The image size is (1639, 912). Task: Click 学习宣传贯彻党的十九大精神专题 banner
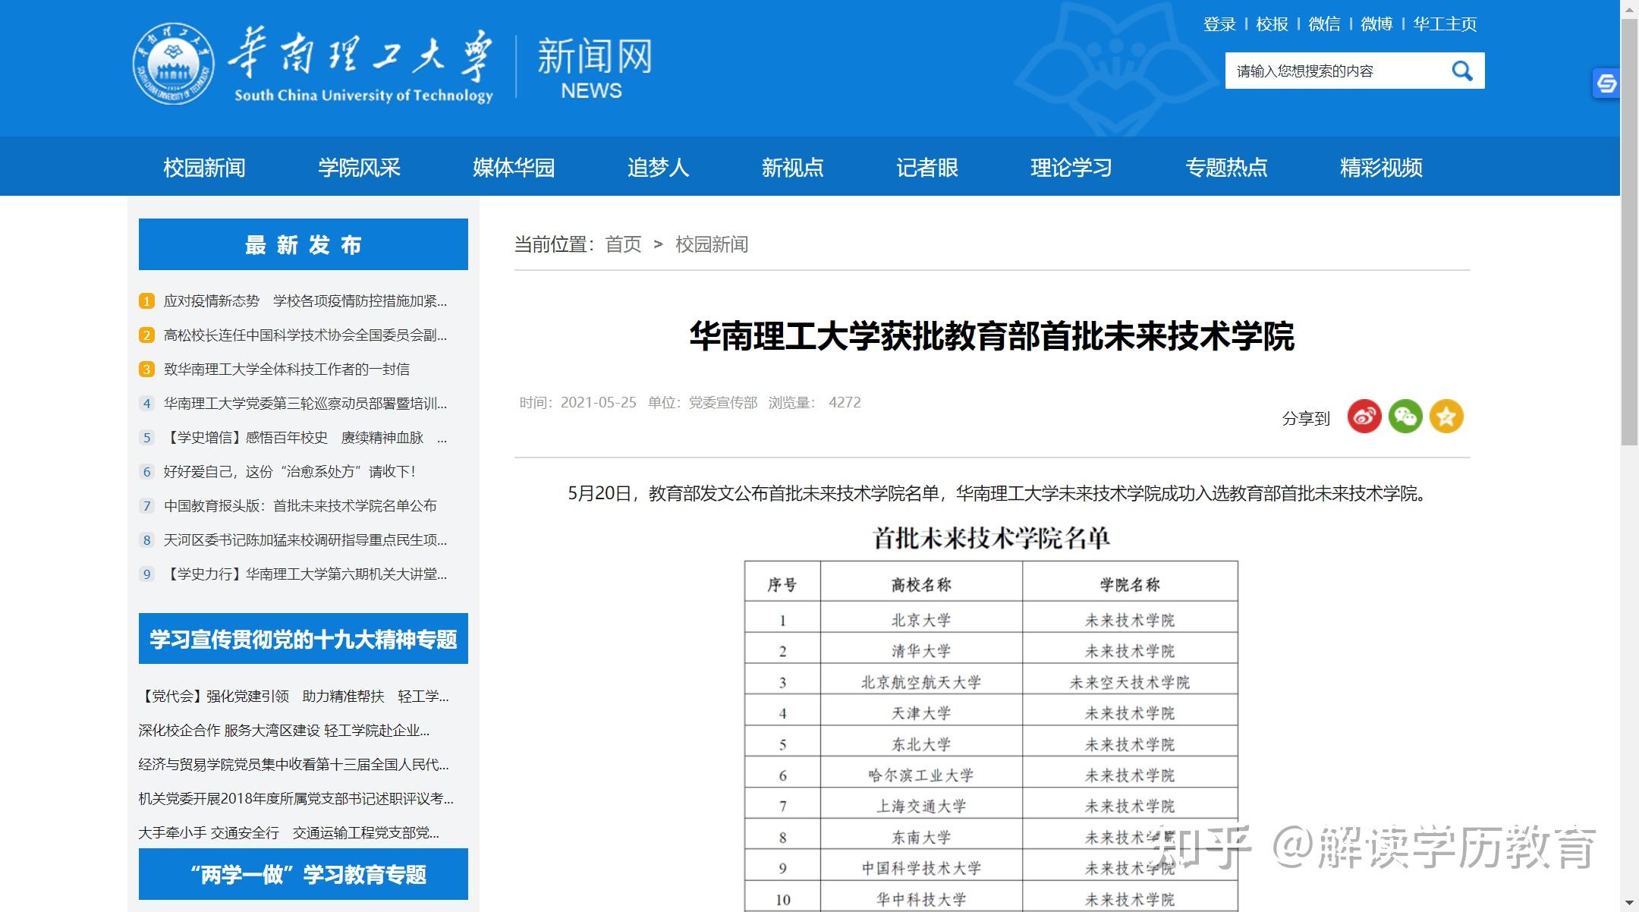304,639
